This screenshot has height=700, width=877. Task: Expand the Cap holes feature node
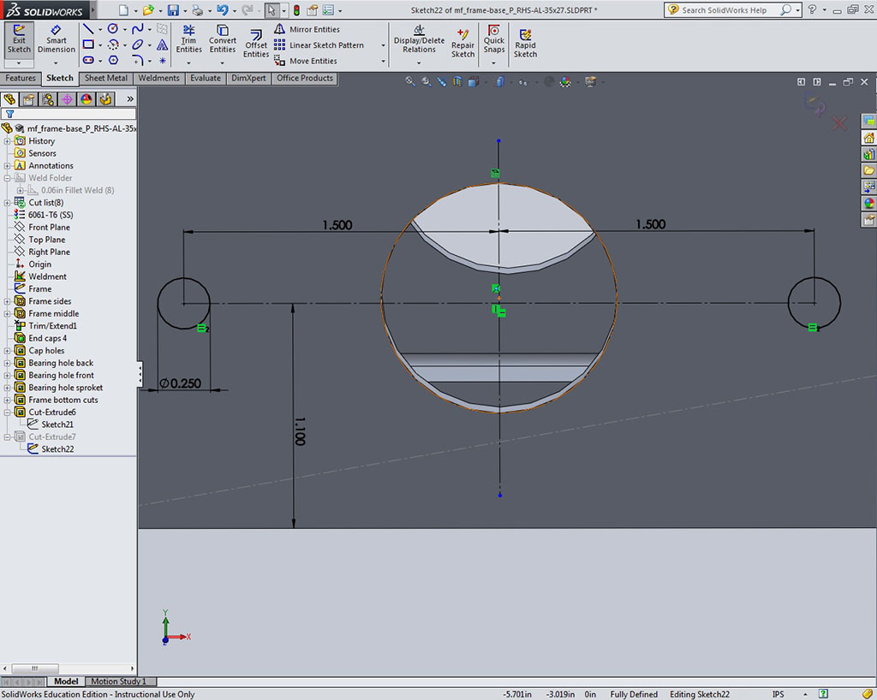point(8,351)
